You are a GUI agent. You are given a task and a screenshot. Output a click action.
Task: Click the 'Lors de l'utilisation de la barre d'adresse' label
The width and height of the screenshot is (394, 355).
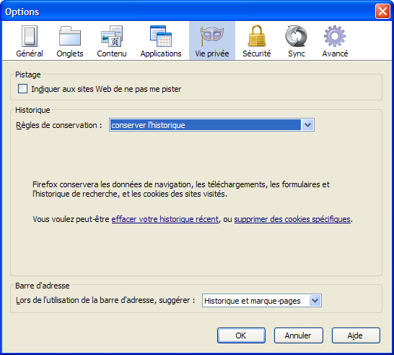[x=105, y=300]
